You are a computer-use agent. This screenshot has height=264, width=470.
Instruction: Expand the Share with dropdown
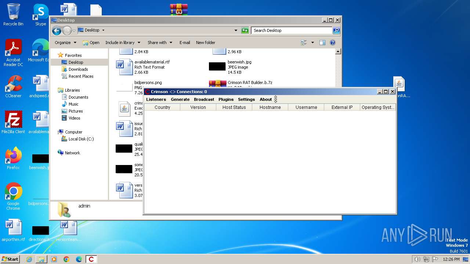(x=160, y=43)
